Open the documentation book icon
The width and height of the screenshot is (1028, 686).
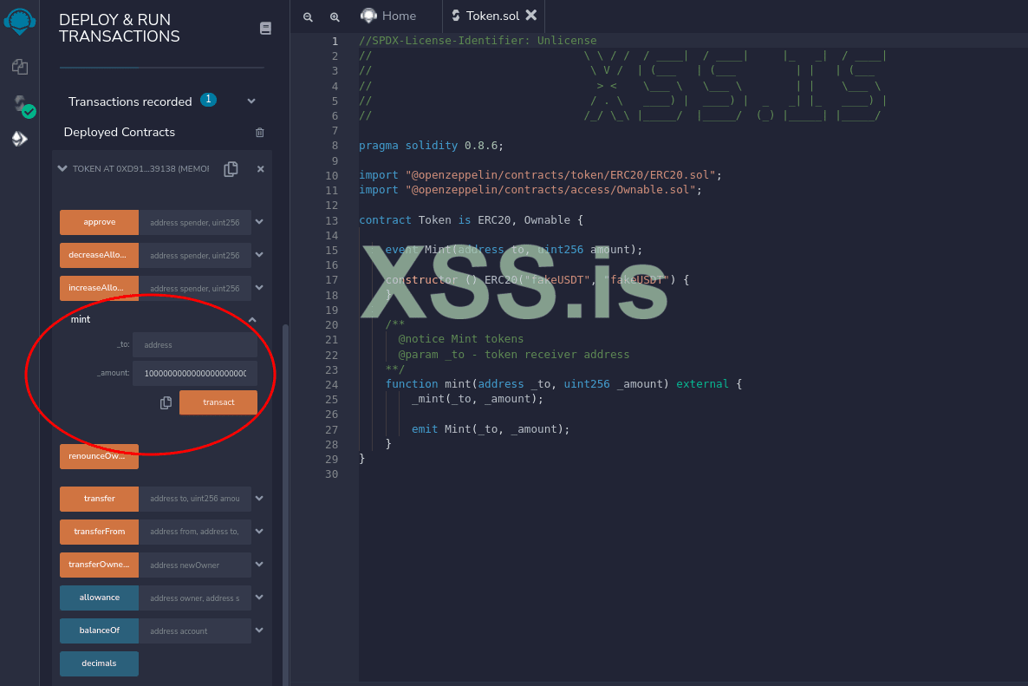tap(265, 29)
